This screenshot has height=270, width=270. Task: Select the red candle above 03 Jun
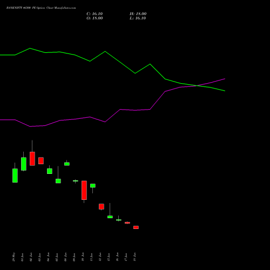(41, 160)
